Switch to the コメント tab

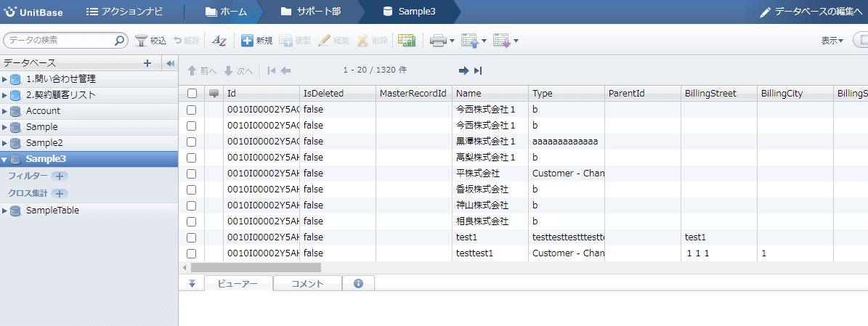click(x=307, y=284)
